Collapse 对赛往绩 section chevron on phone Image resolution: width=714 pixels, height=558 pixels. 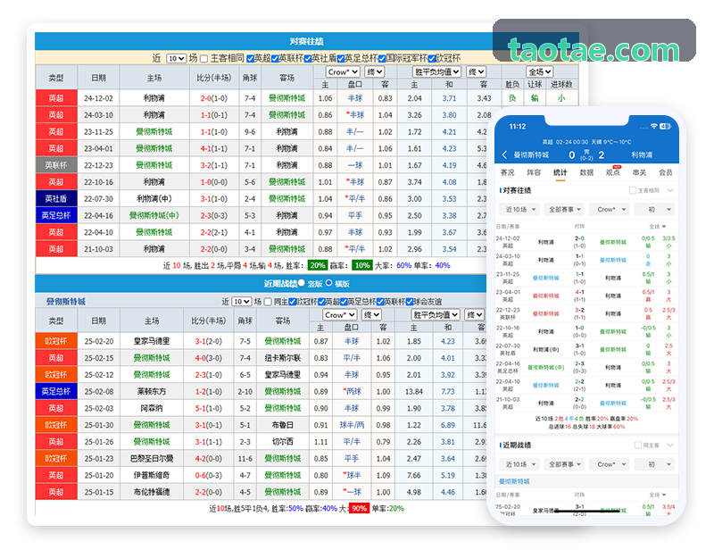(x=670, y=190)
